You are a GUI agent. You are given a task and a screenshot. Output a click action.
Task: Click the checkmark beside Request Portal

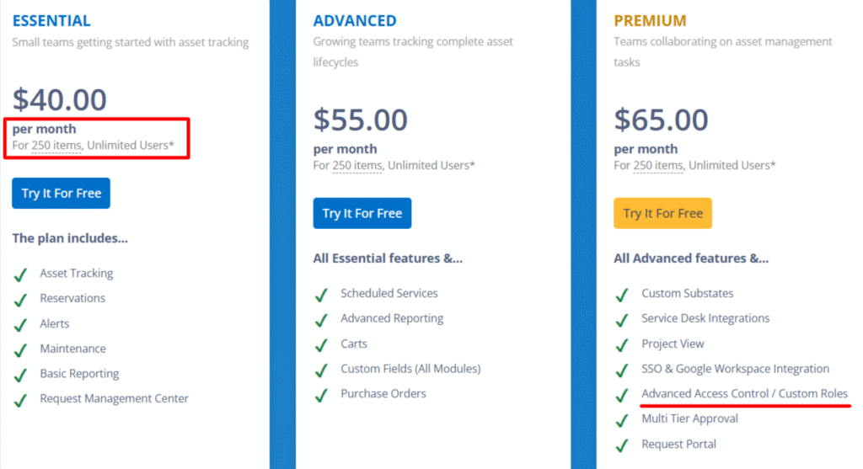coord(622,445)
